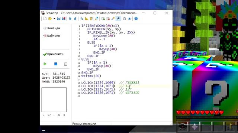Click the yellow triangle ruler icon

tap(87, 18)
